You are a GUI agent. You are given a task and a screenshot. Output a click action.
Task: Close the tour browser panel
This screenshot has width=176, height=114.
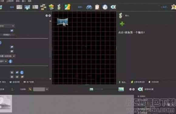[x=134, y=89]
